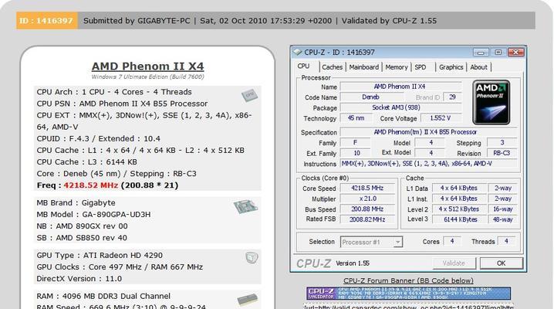Minimize the CPU-Z window
Screen dimensions: 554x309
pyautogui.click(x=481, y=53)
